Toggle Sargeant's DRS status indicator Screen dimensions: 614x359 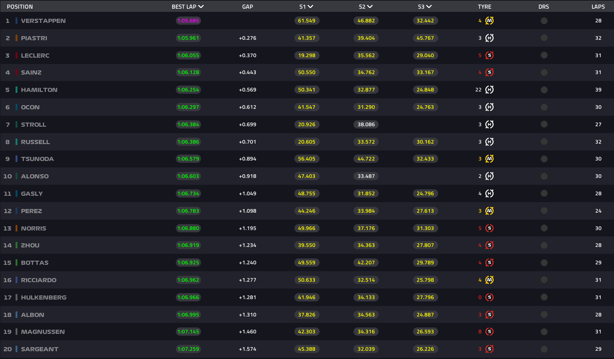(x=544, y=349)
